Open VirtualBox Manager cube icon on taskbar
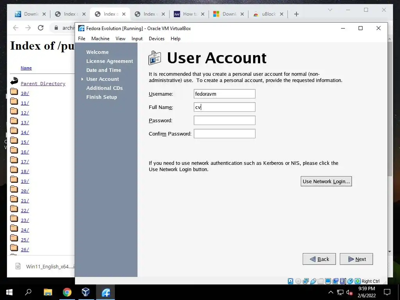 (86, 292)
